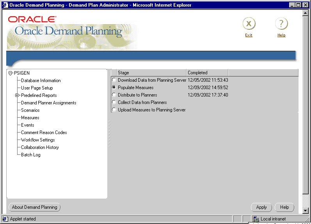This screenshot has height=224, width=311.
Task: Click the scrollbar down arrow
Action: click(x=306, y=210)
